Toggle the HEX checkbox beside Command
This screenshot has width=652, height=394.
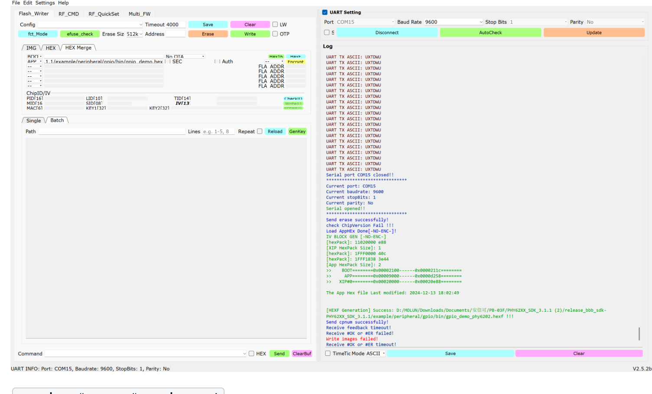[251, 354]
